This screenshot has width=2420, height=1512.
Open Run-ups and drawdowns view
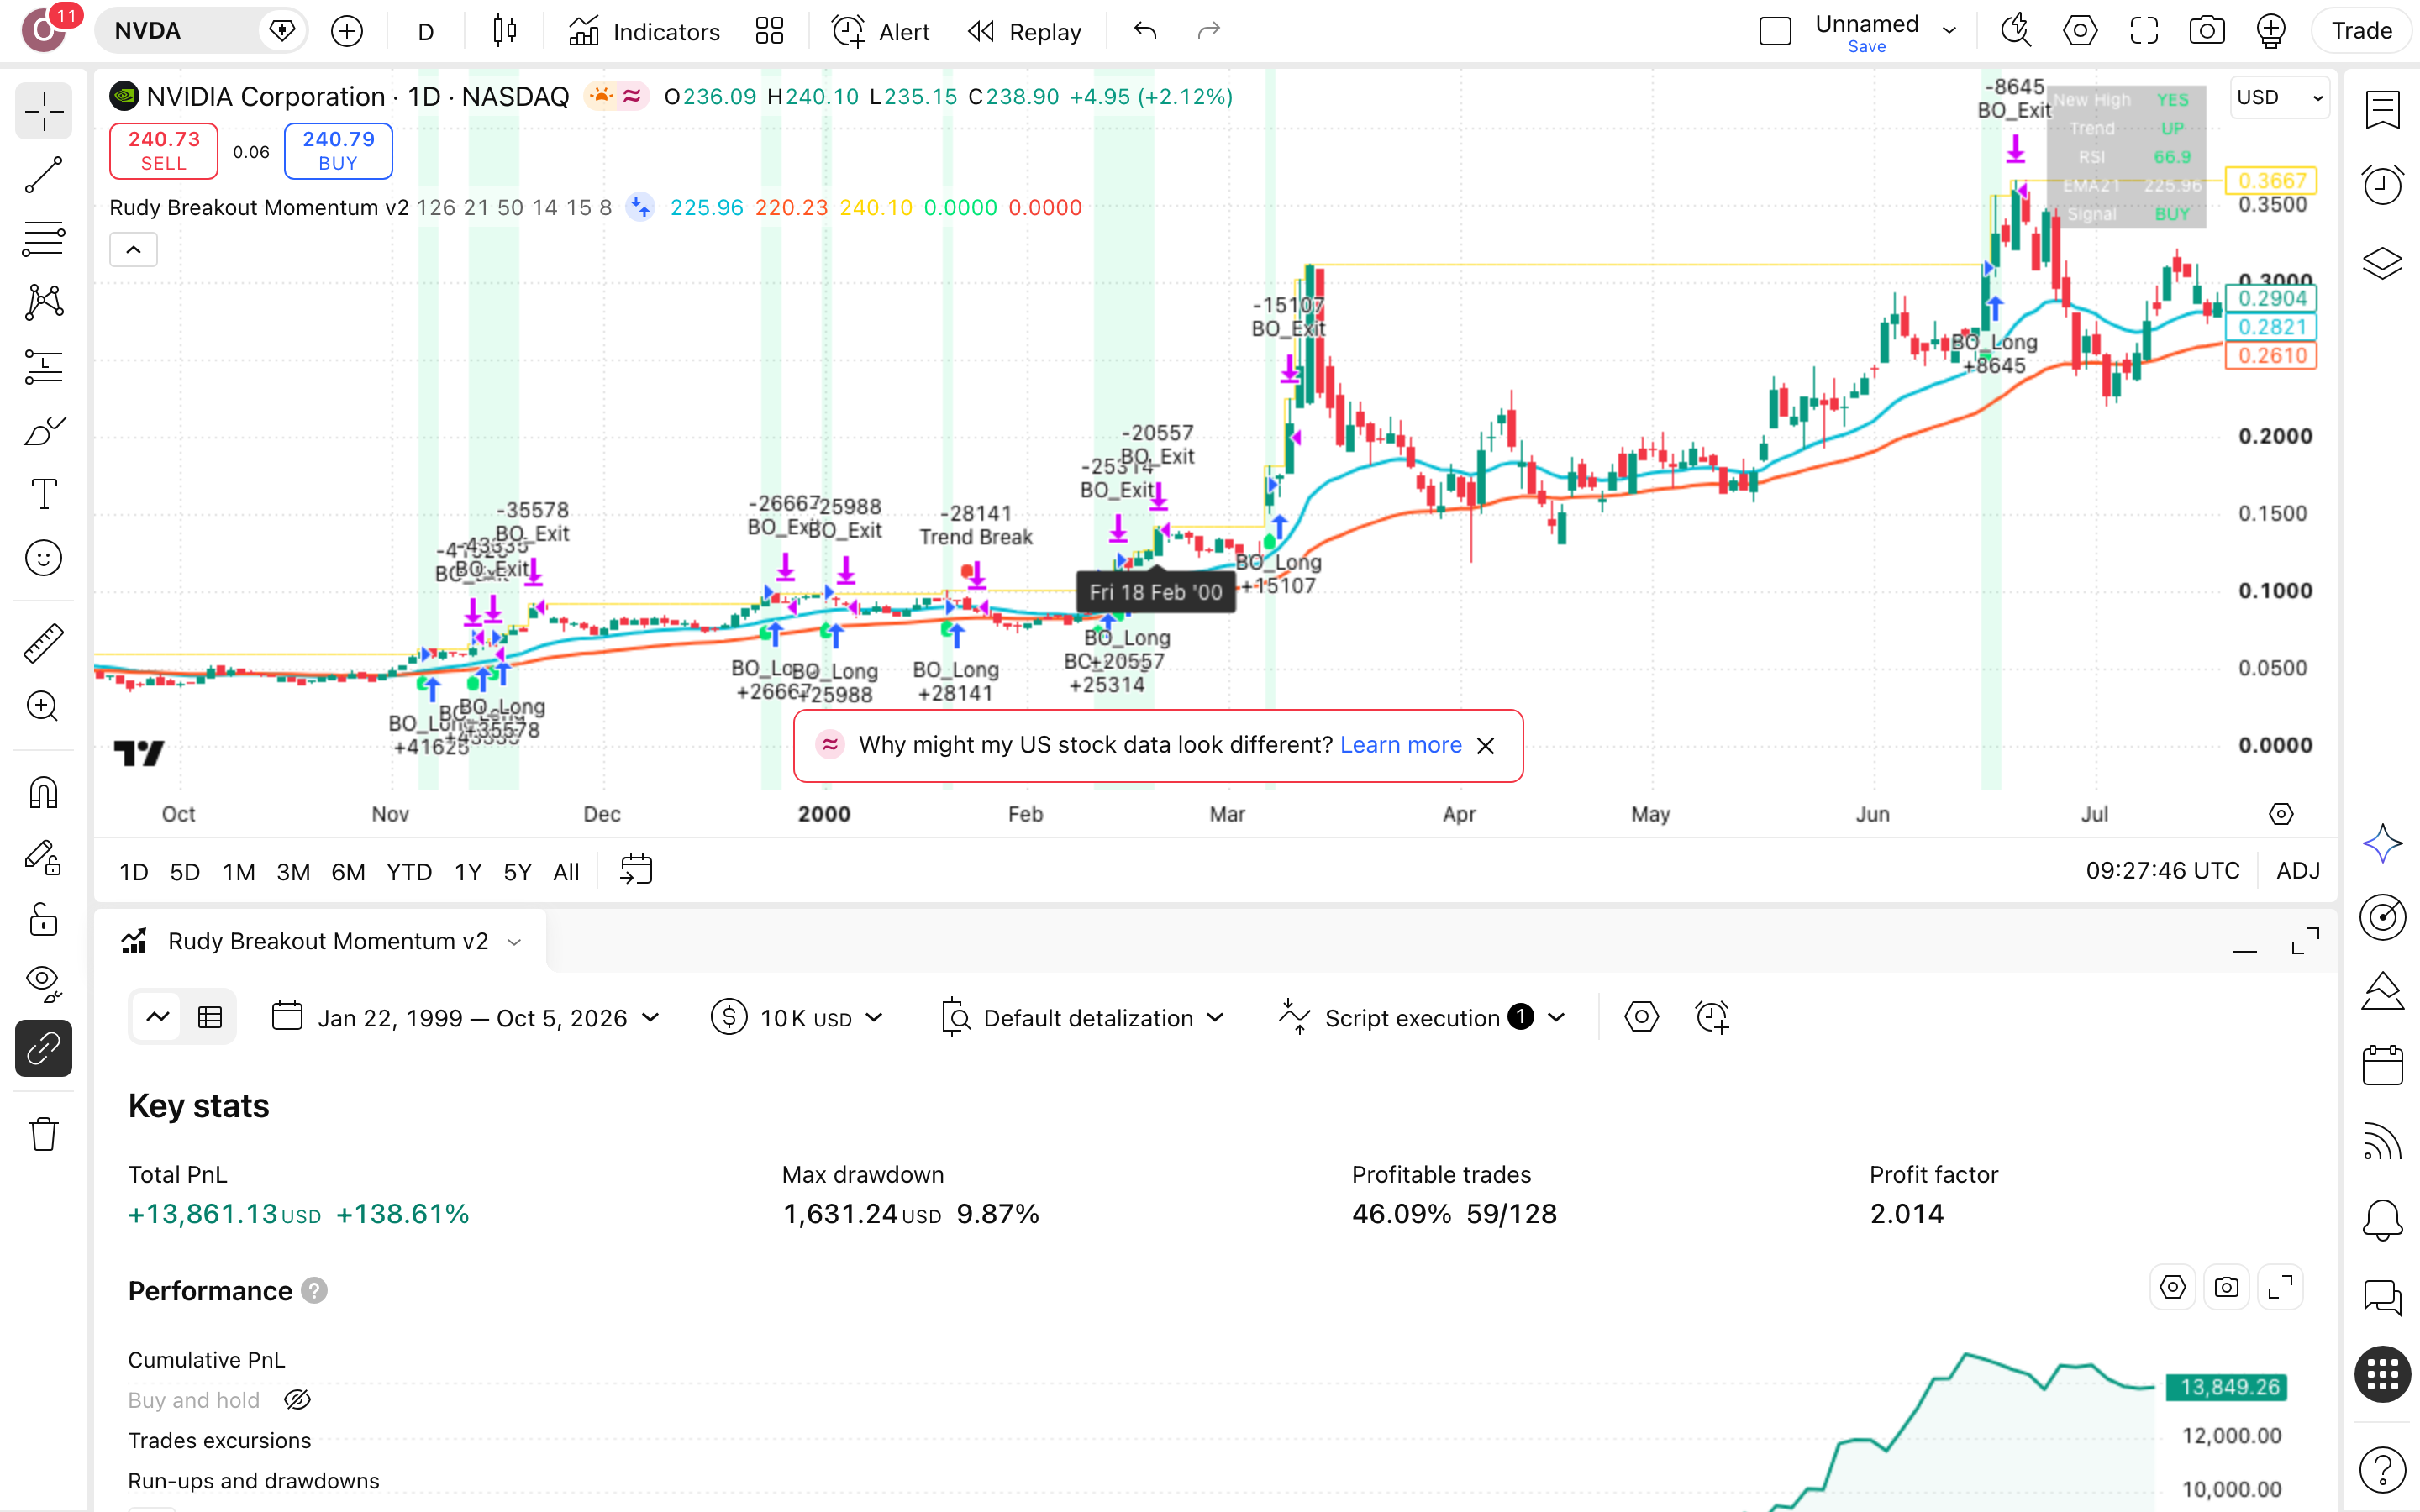tap(254, 1480)
